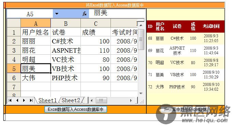Image resolution: width=235 pixels, height=126 pixels.
Task: Click database row ID 72
Action: coord(186,87)
